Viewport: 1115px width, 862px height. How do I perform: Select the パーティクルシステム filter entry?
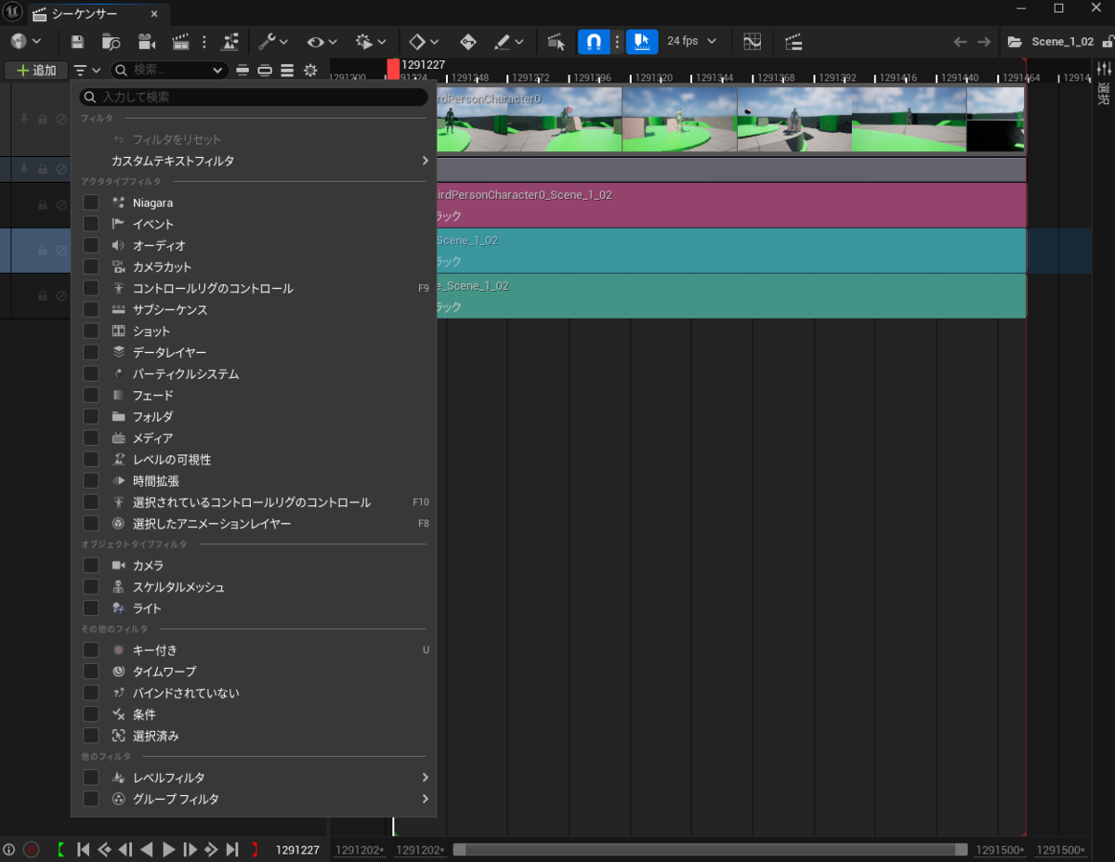click(x=253, y=373)
